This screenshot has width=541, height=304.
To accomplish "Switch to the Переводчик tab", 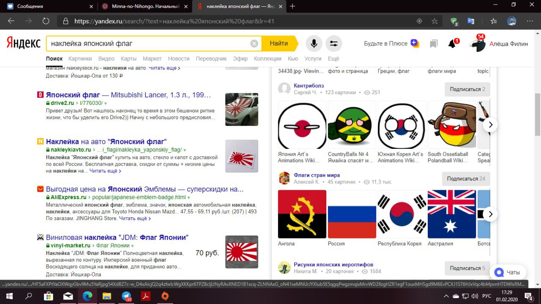I will pos(211,59).
